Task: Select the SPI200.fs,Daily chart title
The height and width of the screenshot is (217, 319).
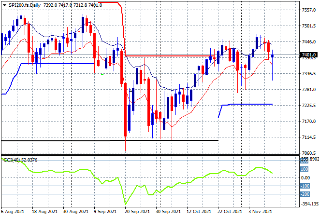Action: [25, 5]
